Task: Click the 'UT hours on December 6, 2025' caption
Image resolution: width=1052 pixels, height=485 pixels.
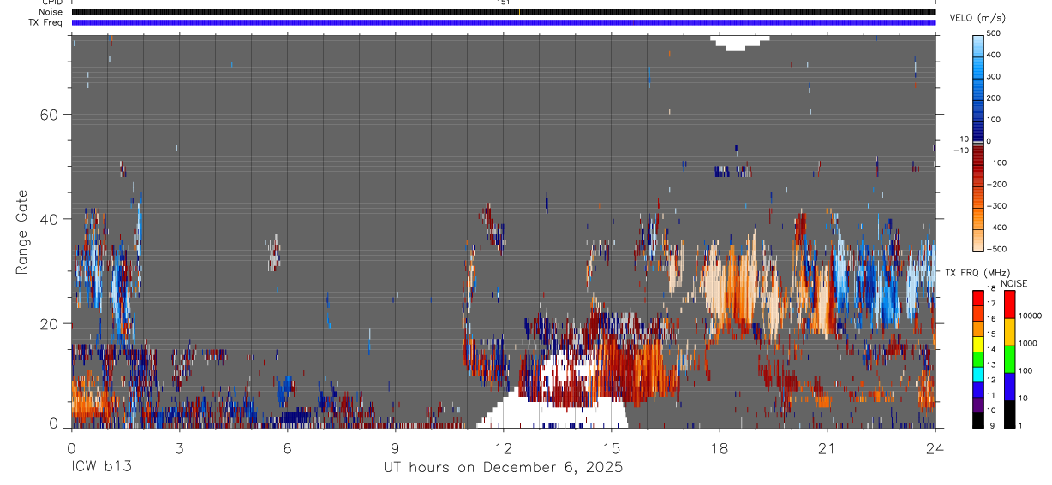Action: point(503,468)
